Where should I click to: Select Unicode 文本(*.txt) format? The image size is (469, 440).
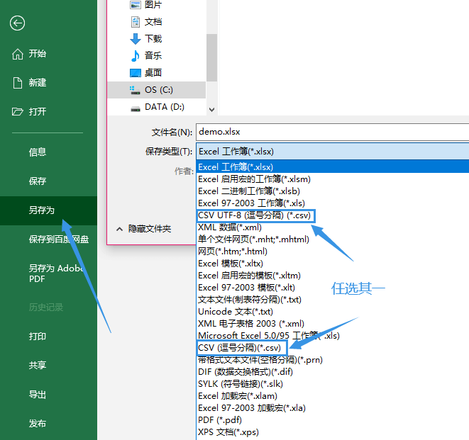236,312
